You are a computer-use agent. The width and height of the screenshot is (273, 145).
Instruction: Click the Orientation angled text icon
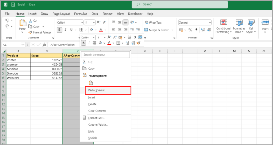pos(132,23)
